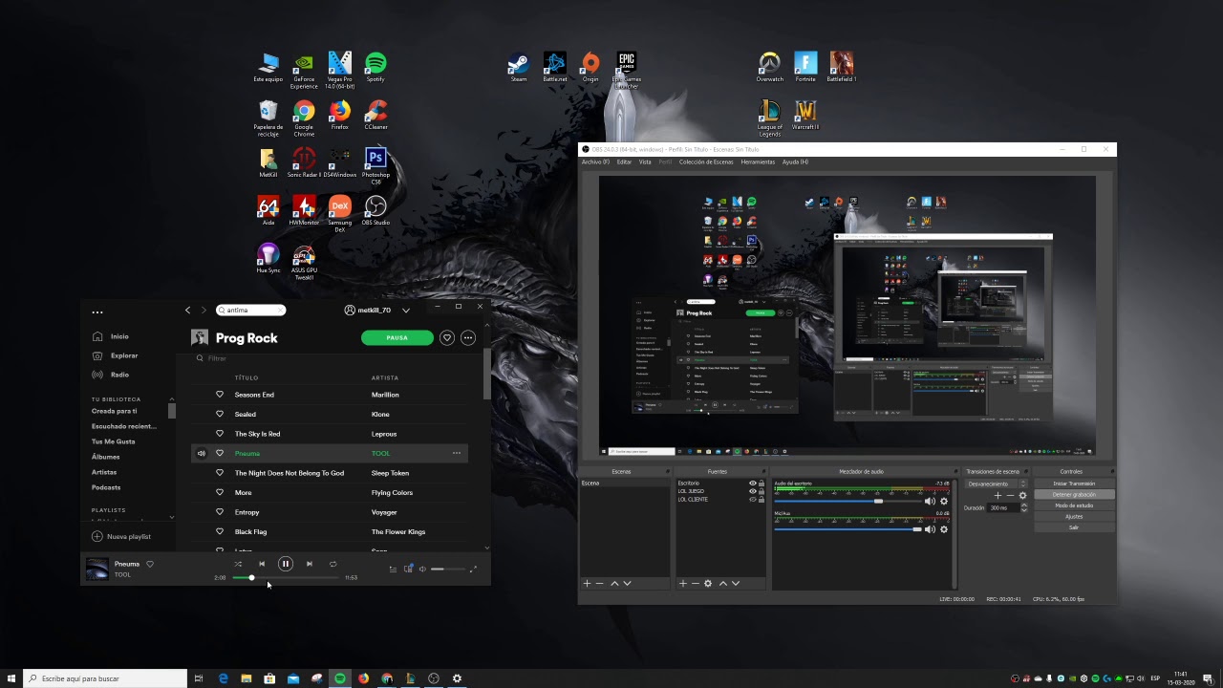Save the Prog Rock playlist heart
1223x688 pixels.
point(446,337)
